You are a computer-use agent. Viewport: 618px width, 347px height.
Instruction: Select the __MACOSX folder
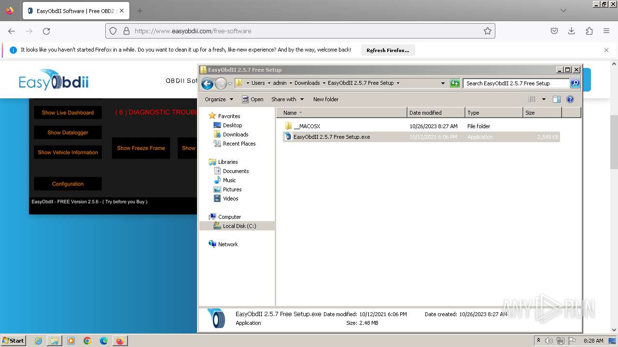click(307, 126)
